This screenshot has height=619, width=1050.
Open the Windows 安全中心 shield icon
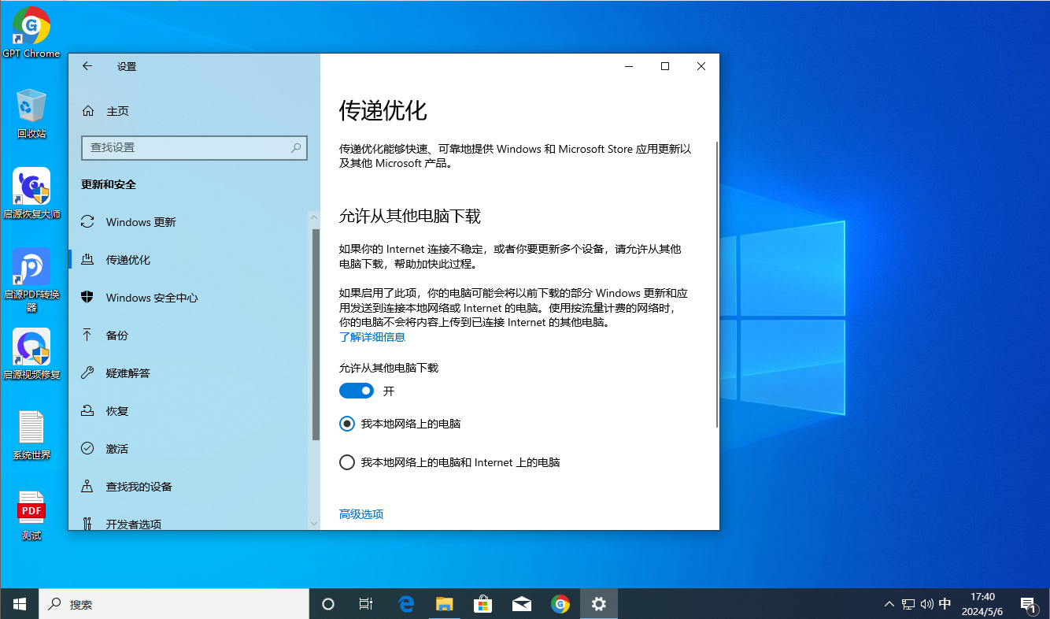(88, 298)
